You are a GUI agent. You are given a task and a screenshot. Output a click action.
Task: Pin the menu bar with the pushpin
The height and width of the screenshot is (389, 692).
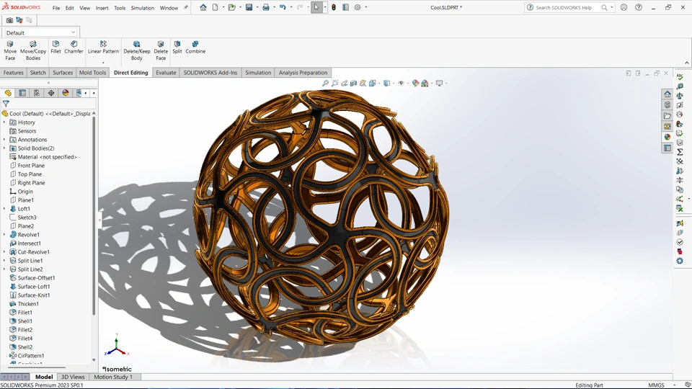186,8
